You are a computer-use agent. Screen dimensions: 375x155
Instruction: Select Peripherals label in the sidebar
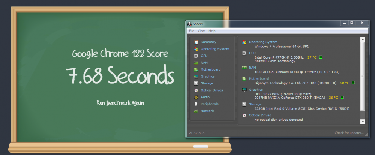pos(210,104)
